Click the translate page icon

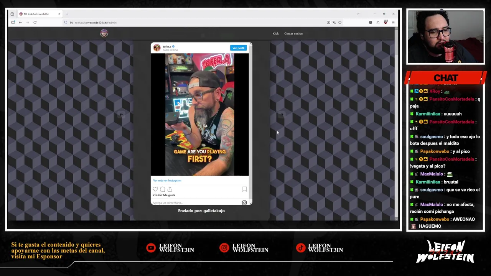pos(334,22)
